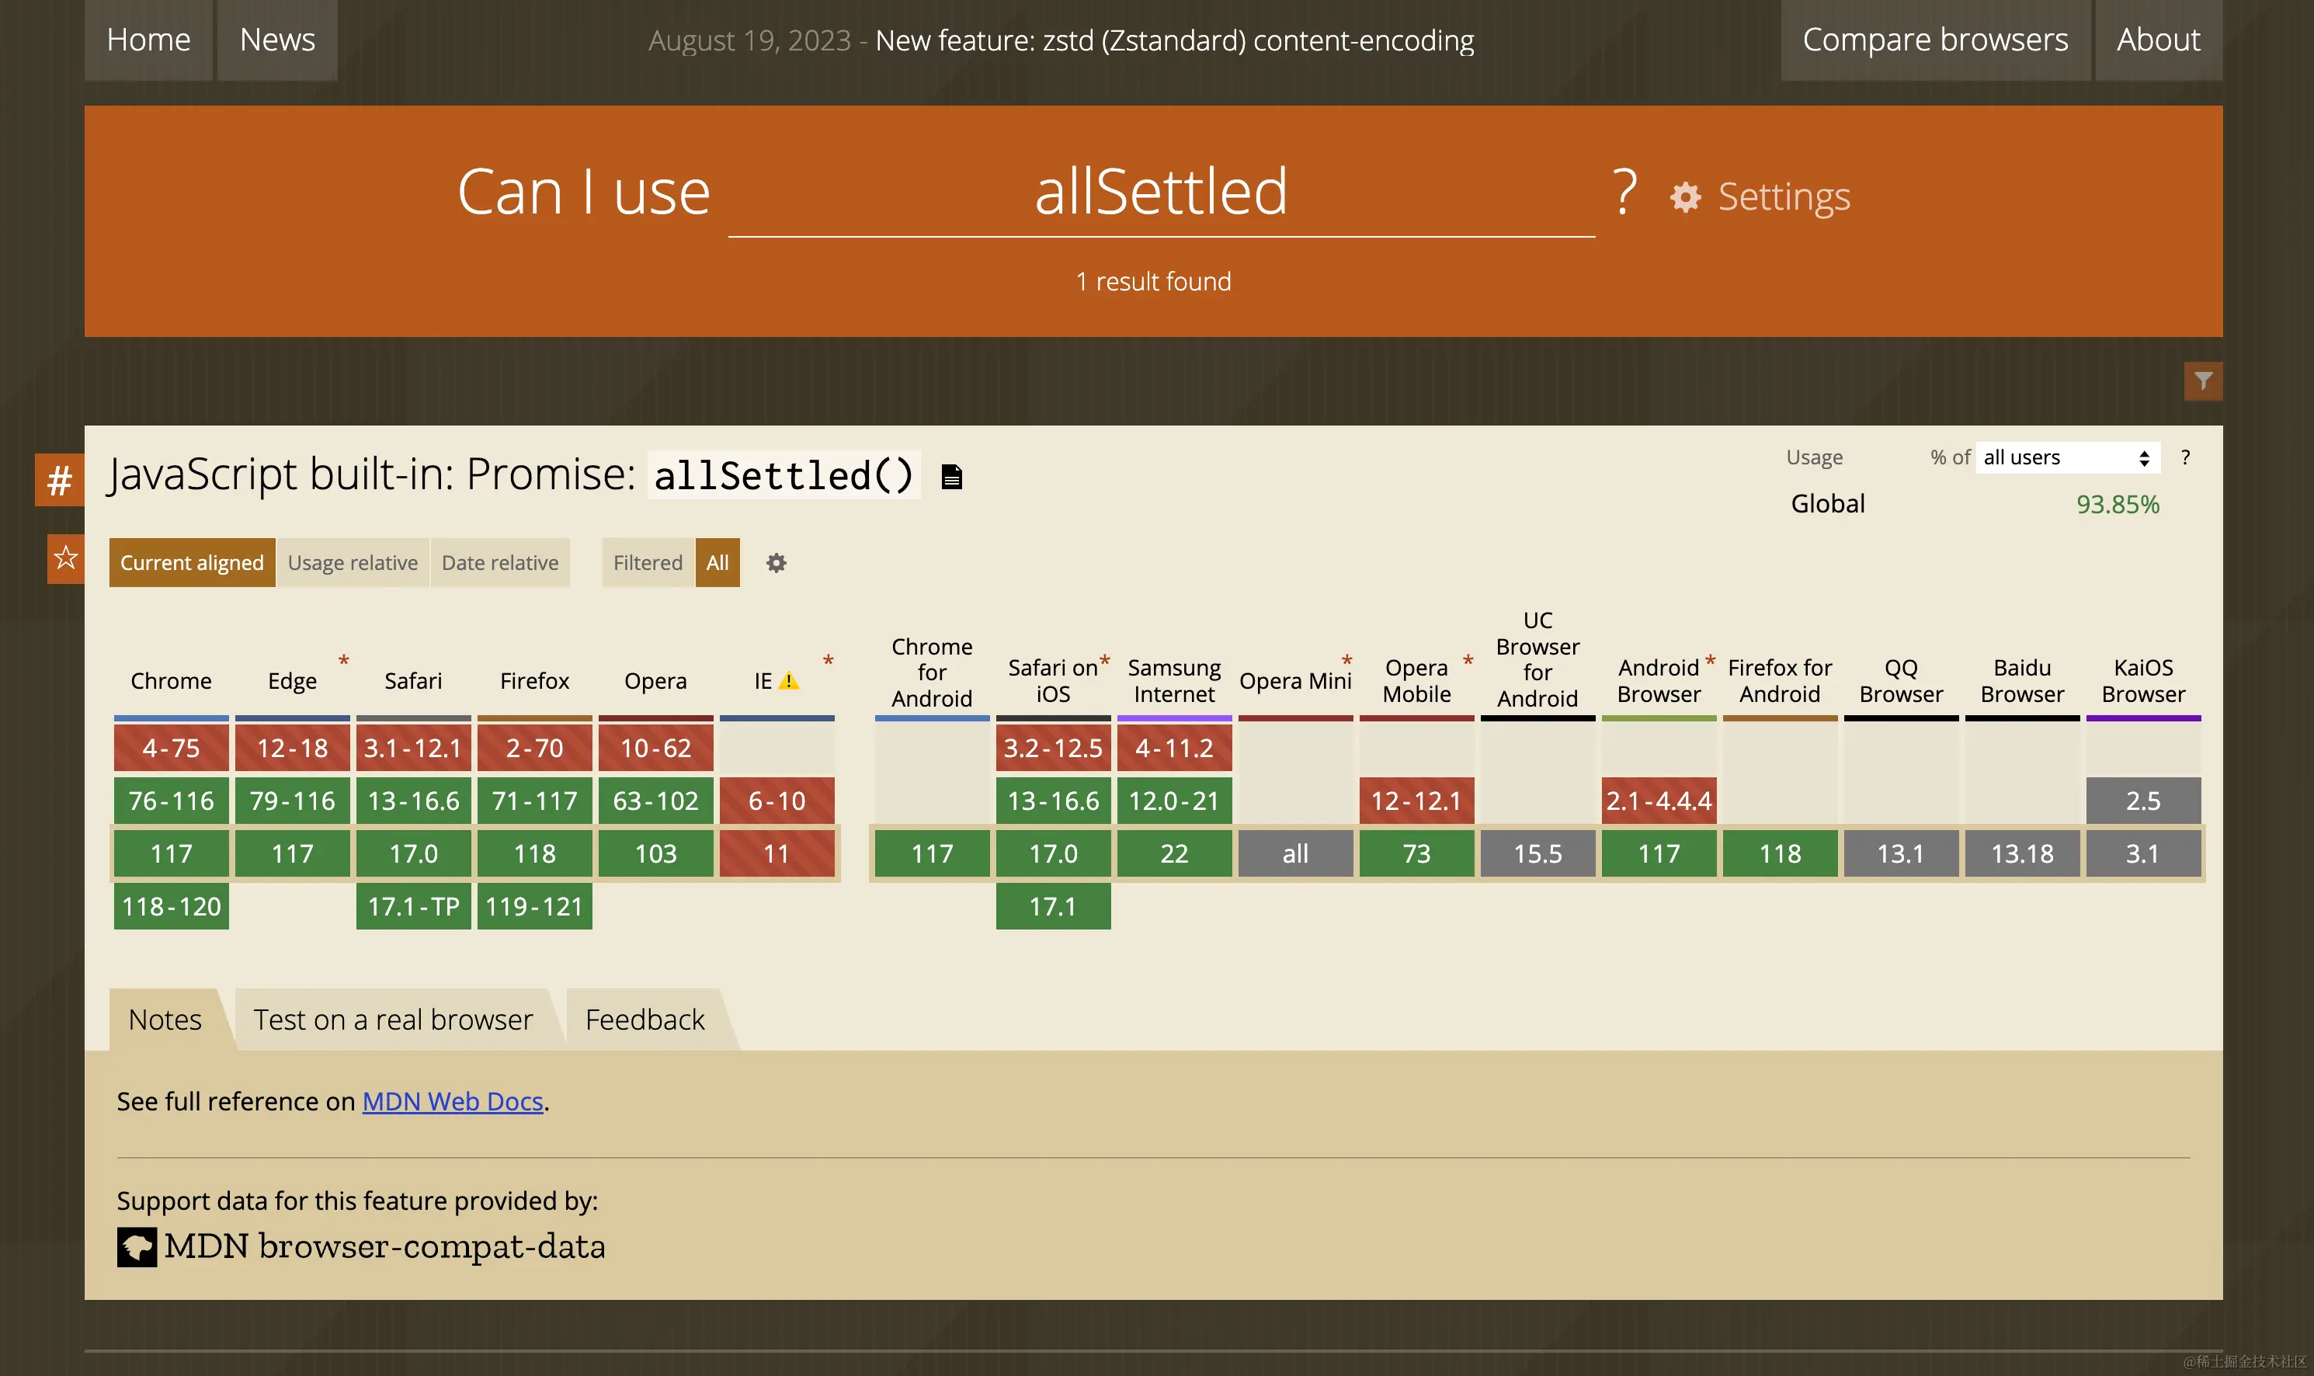Toggle the Filtered browsers view
Screen dimensions: 2314x1376
647,563
